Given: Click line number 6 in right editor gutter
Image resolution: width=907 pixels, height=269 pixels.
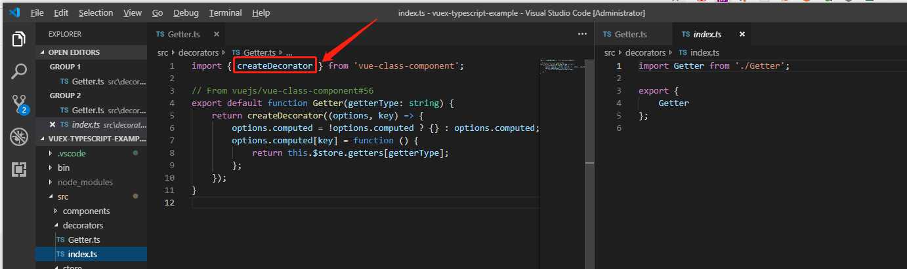Looking at the screenshot, I should click(x=618, y=128).
